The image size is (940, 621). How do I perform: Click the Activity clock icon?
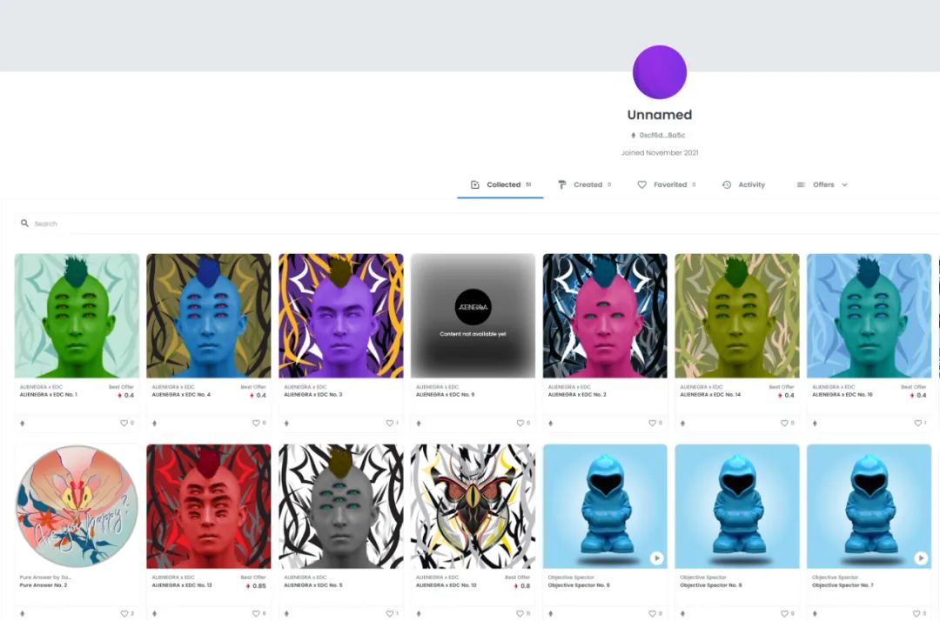pos(727,184)
